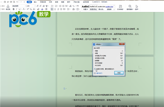Viewport: 164px width, 107px height.
Task: Click the paste options icon in the document
Action: click(x=65, y=88)
